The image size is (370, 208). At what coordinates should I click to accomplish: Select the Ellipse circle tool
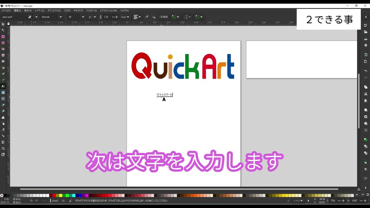pyautogui.click(x=3, y=43)
